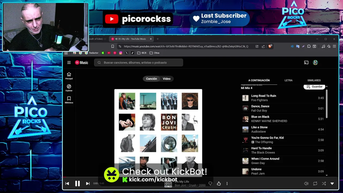343x193 pixels.
Task: Open the LETRA lyrics tab
Action: click(289, 80)
